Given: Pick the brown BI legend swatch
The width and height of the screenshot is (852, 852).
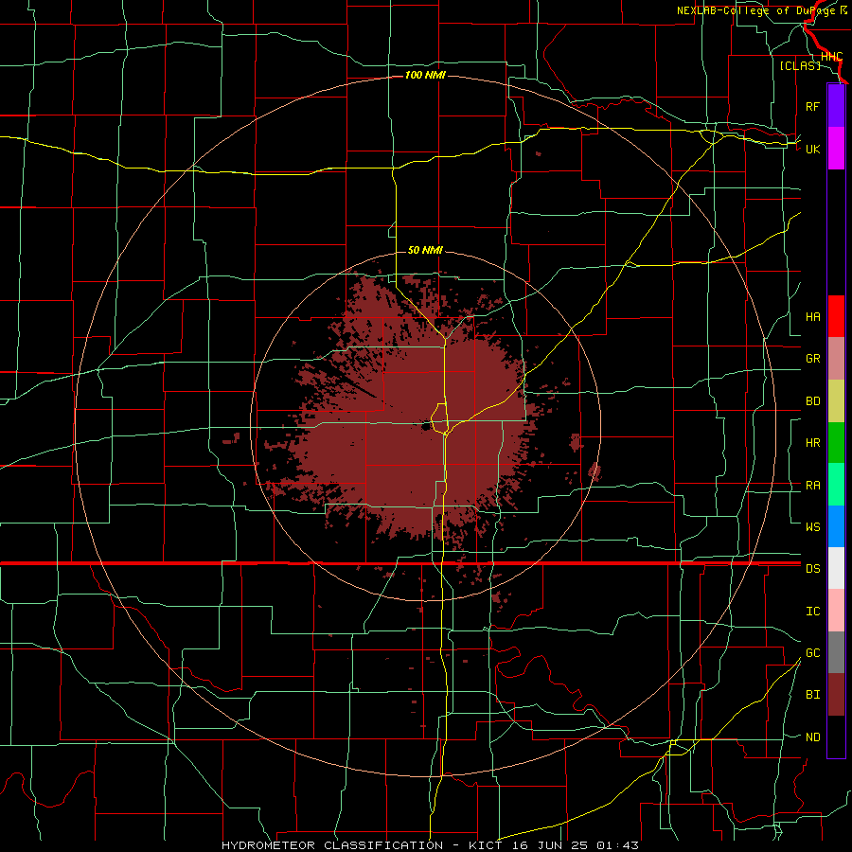Looking at the screenshot, I should 836,695.
